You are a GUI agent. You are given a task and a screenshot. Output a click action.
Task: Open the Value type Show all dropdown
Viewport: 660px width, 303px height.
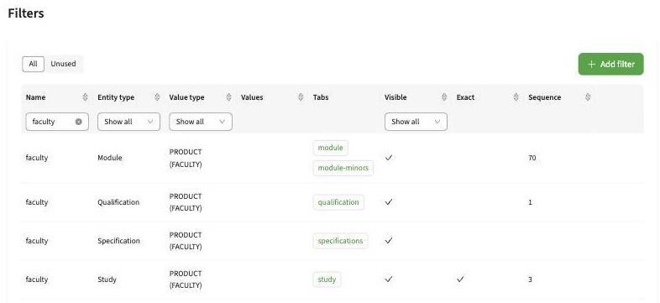point(201,122)
